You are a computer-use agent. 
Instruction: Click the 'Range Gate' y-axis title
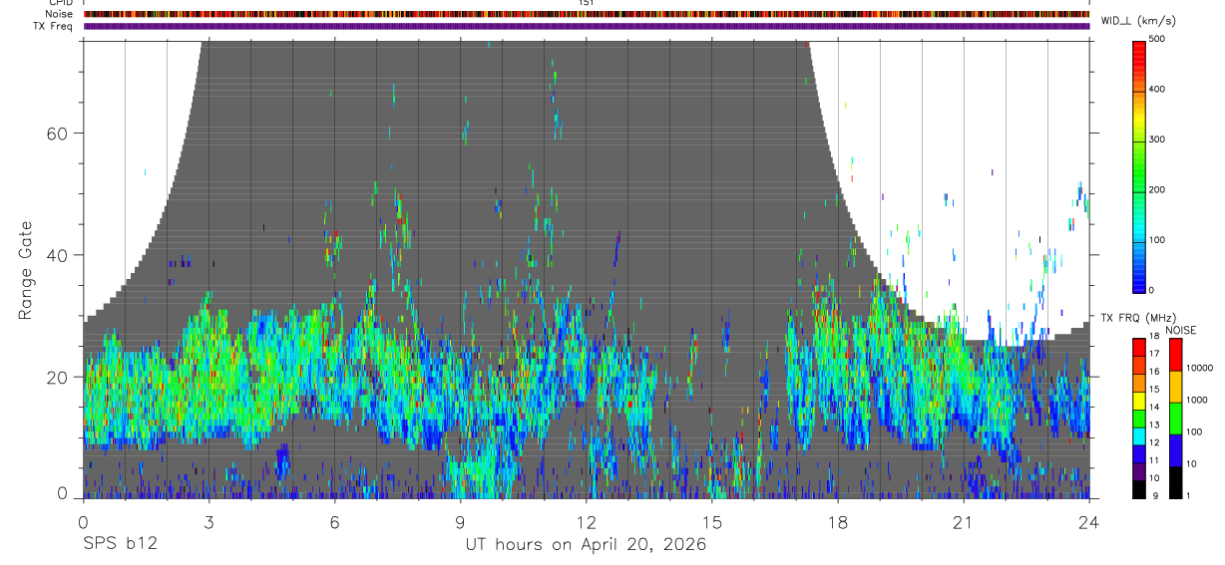pos(24,270)
